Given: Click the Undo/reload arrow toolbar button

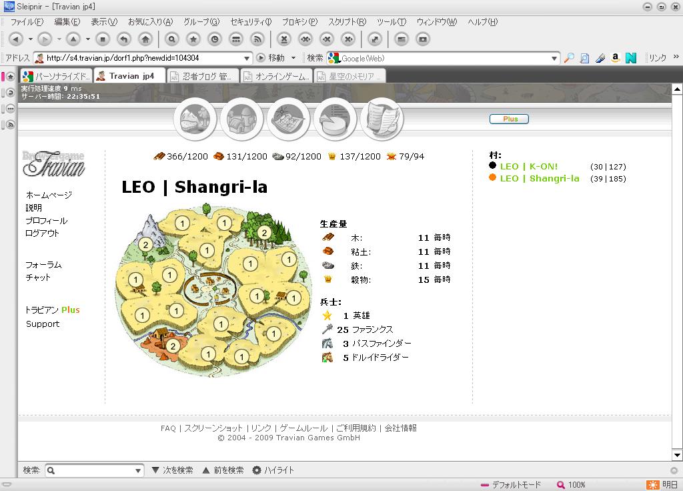Looking at the screenshot, I should point(124,39).
